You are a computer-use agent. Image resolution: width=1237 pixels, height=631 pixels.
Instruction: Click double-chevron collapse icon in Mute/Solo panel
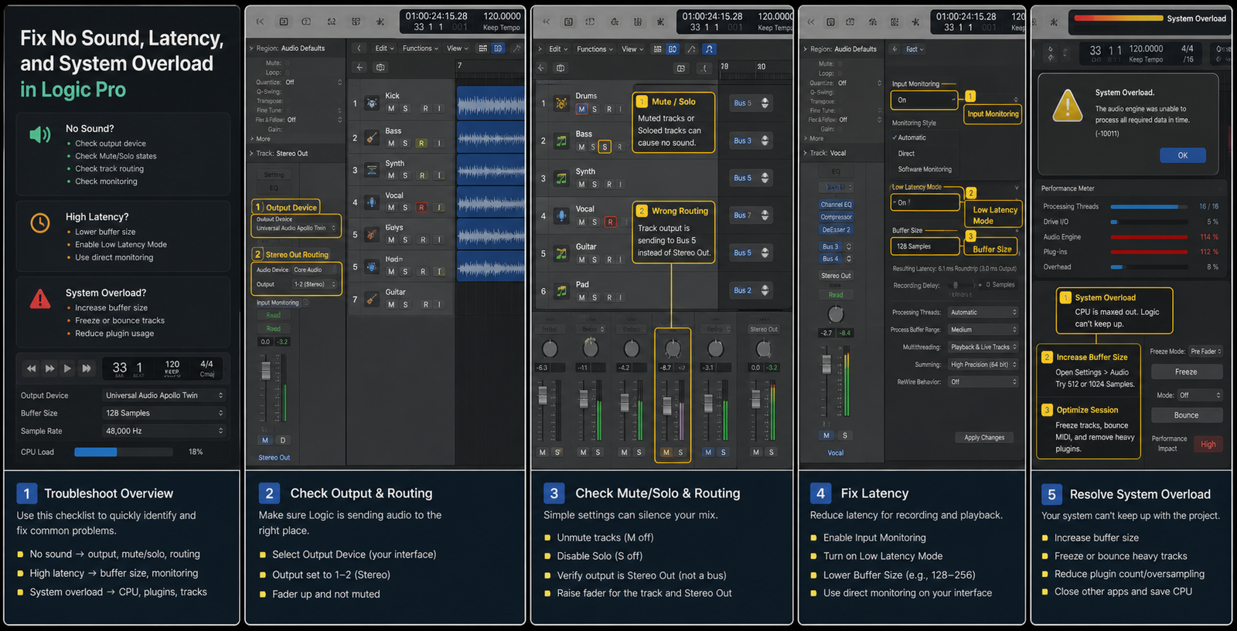click(x=545, y=22)
